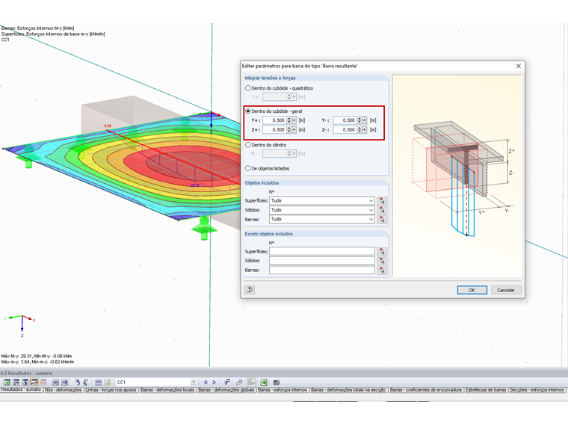
Task: Click excluded Superfícies input field
Action: [321, 251]
